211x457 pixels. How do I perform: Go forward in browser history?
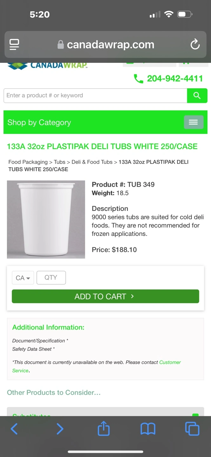click(60, 429)
